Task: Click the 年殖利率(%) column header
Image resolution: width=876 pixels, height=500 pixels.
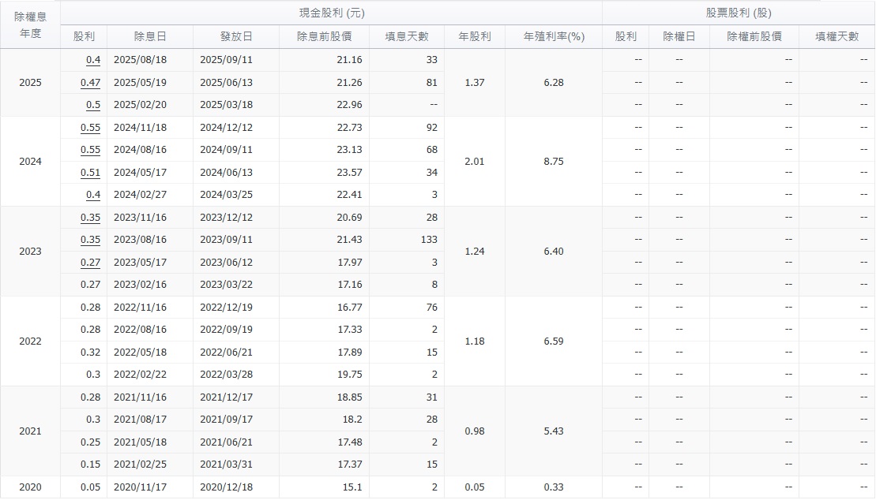Action: coord(554,37)
